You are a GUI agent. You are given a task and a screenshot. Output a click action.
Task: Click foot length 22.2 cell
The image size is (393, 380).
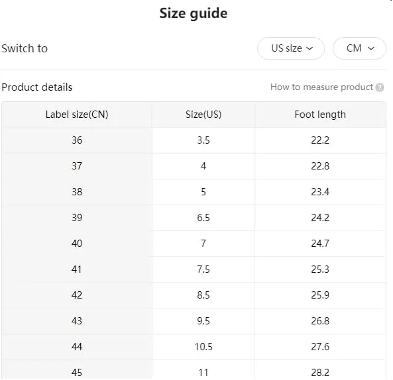coord(320,140)
